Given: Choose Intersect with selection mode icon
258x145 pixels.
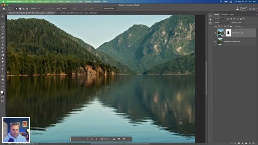Looking at the screenshot, I should click(x=27, y=9).
